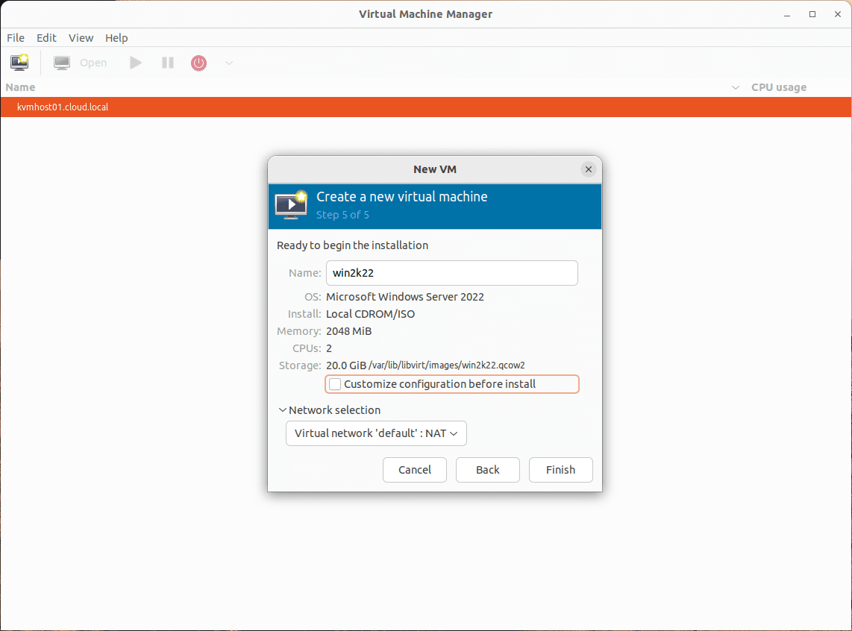This screenshot has height=631, width=852.
Task: Click the Back button
Action: coord(487,470)
